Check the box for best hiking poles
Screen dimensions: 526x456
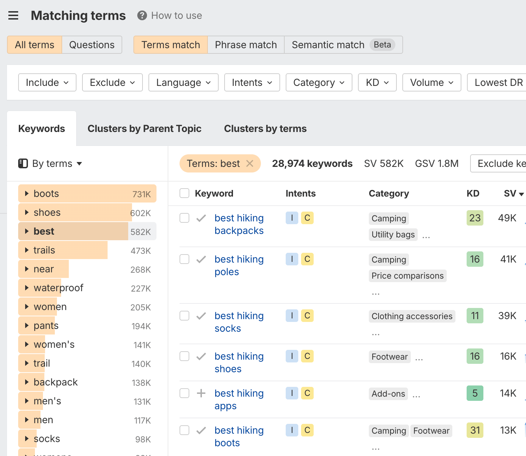pyautogui.click(x=184, y=259)
